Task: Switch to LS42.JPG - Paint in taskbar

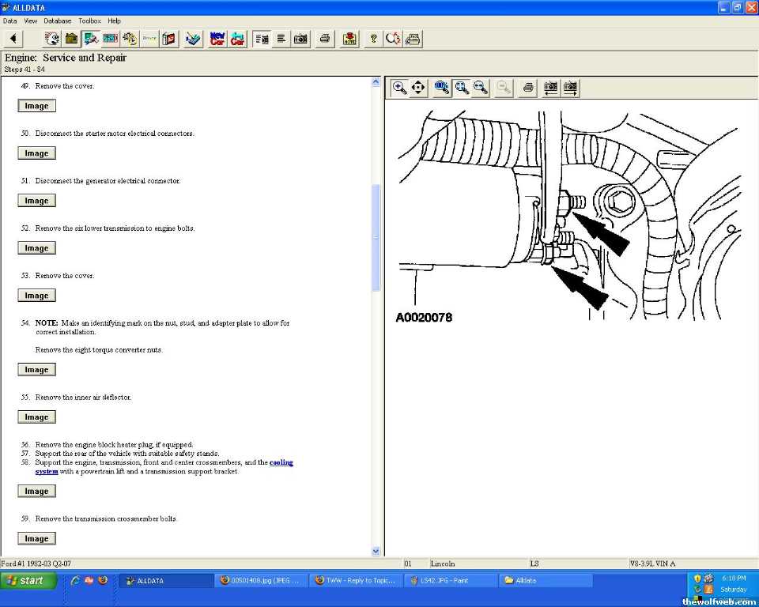Action: [x=449, y=581]
